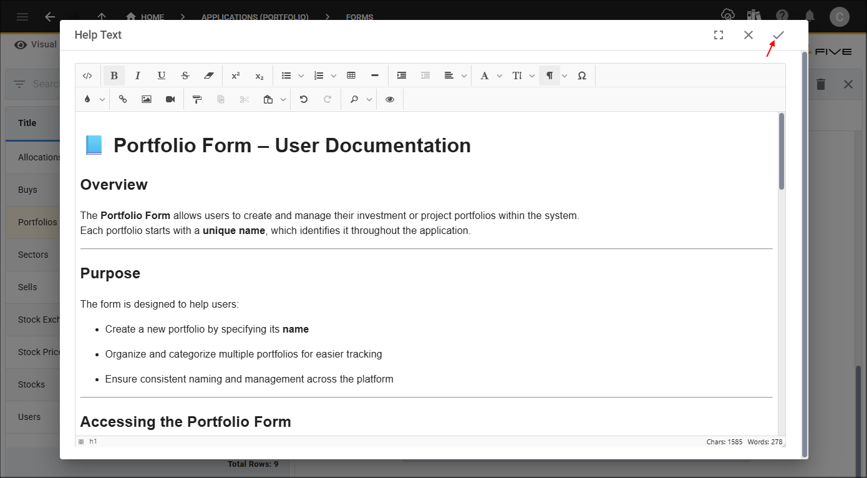This screenshot has height=478, width=867.
Task: Click the Undo arrow in the toolbar
Action: coord(304,99)
